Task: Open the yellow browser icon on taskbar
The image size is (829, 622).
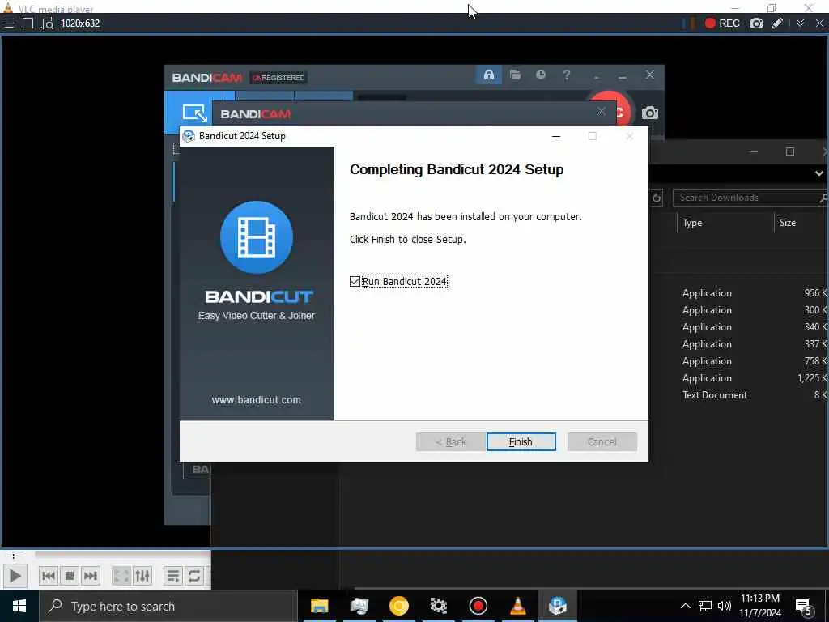Action: click(398, 606)
